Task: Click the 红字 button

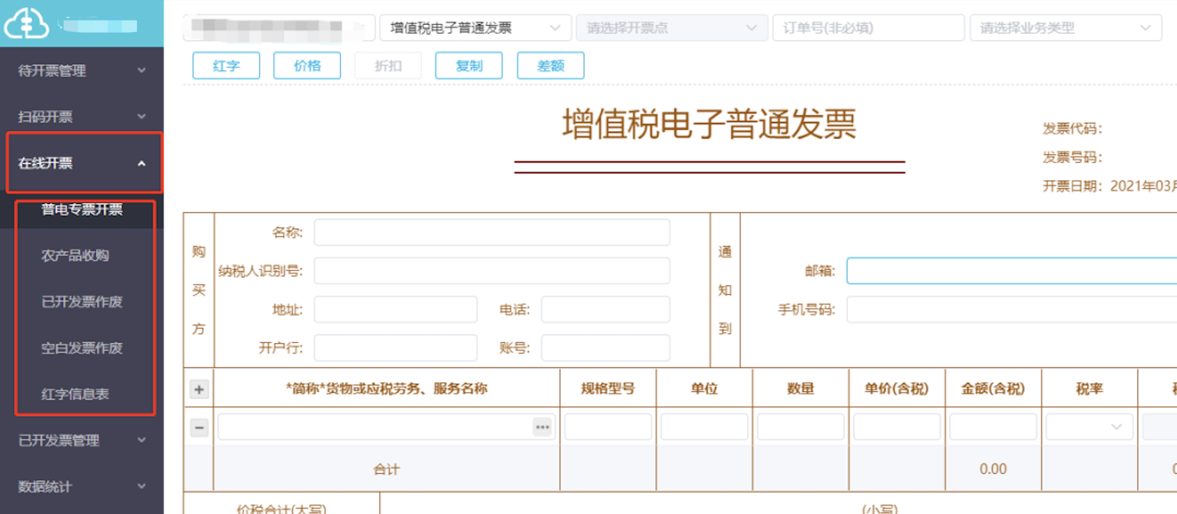Action: 226,66
